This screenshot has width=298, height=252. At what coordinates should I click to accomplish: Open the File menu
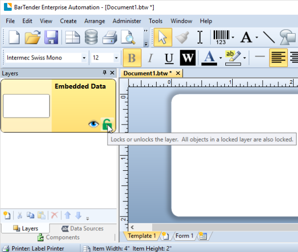pyautogui.click(x=10, y=21)
